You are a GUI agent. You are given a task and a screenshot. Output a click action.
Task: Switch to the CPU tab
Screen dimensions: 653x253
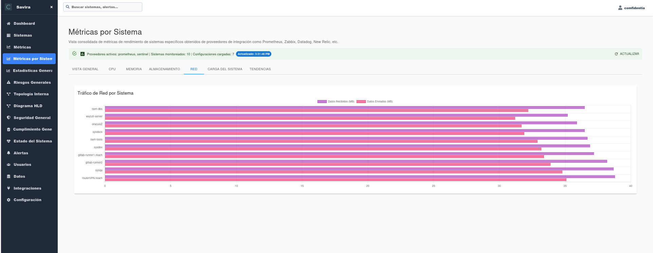112,69
